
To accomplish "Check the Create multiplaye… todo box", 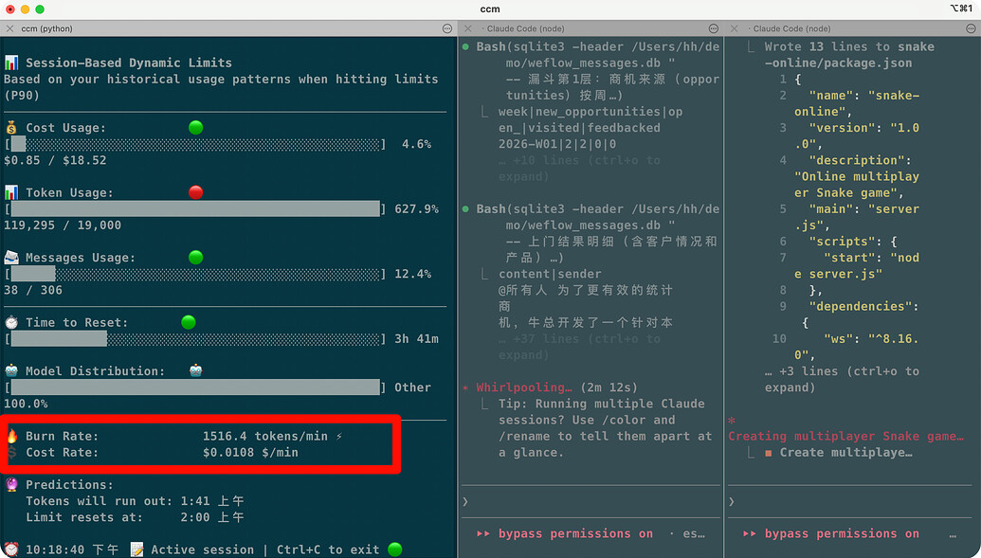I will pos(769,453).
